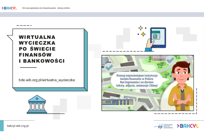
Task: Click the Warszawski Instytut Bankowości logo
Action: coord(163,126)
